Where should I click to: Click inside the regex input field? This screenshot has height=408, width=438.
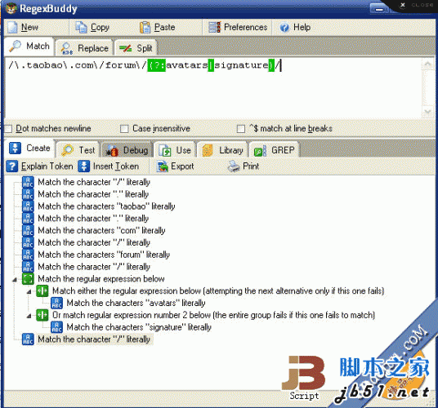click(x=213, y=88)
